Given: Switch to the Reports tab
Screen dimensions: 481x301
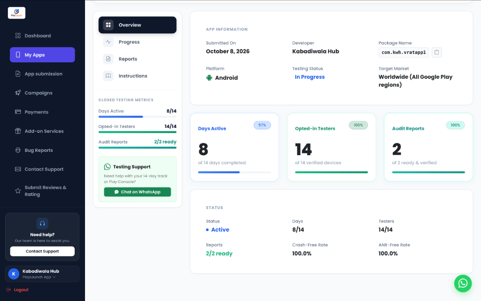Looking at the screenshot, I should [x=138, y=59].
